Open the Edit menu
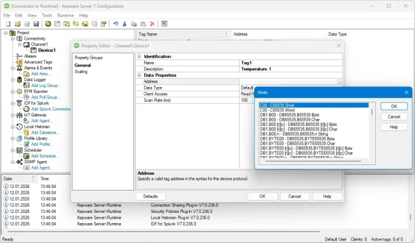The height and width of the screenshot is (243, 415). coord(19,15)
